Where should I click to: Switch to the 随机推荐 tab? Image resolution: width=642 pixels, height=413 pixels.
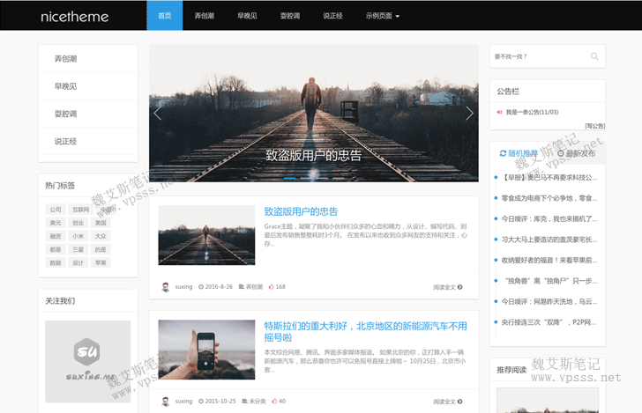(x=519, y=153)
